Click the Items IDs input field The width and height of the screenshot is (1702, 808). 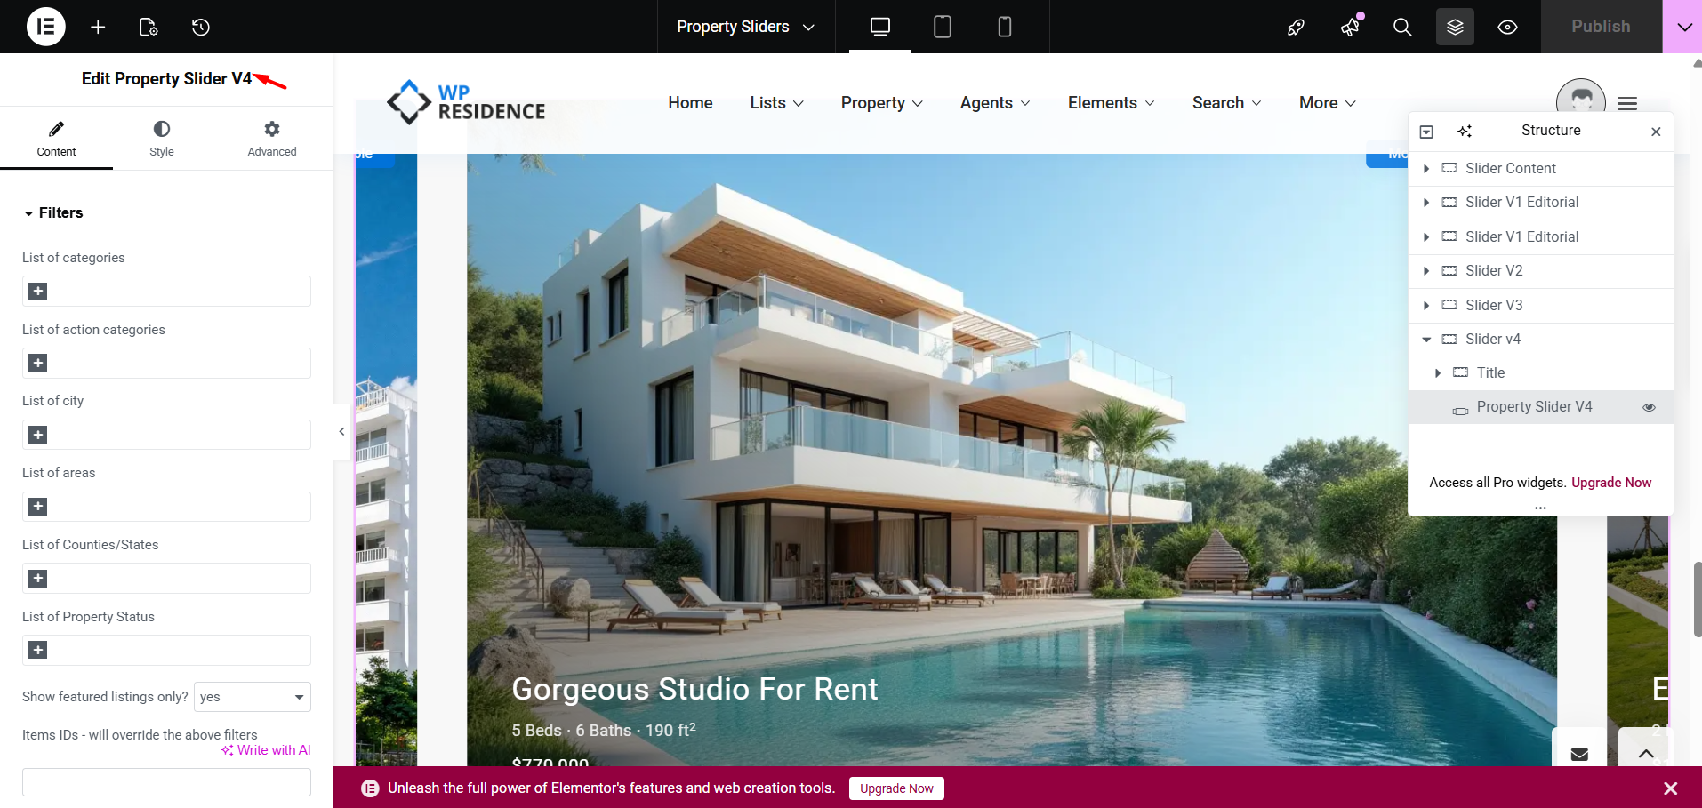(x=166, y=782)
